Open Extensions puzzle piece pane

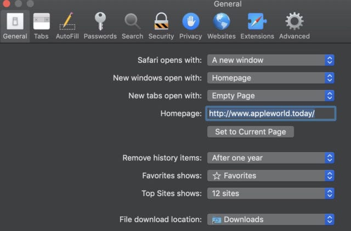[x=257, y=26]
